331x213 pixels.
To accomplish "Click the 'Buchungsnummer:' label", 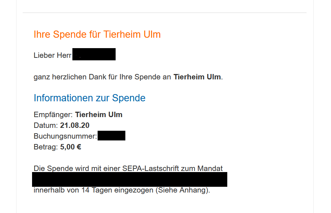I will click(x=65, y=136).
